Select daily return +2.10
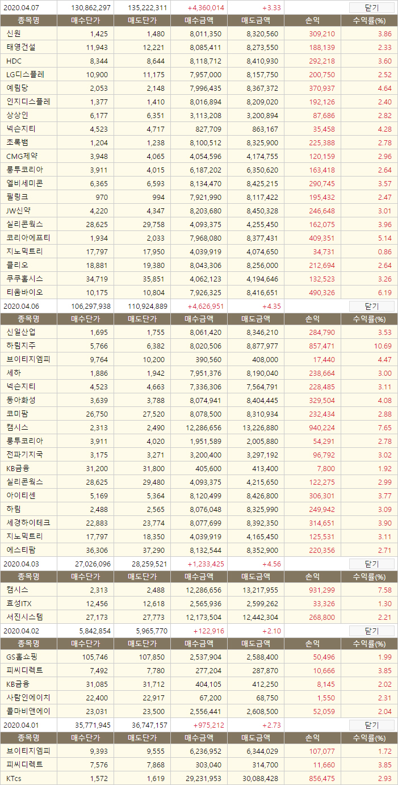Screen dimensions: 398x785 point(272,631)
